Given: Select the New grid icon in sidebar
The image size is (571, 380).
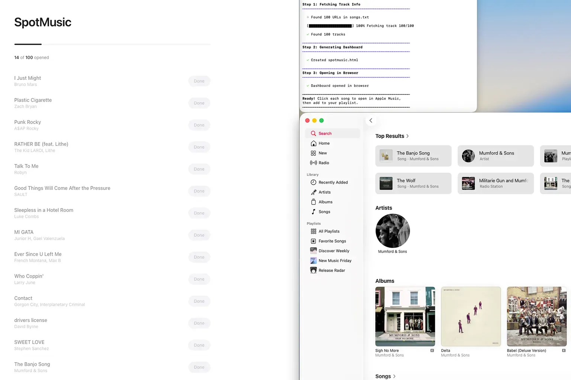Looking at the screenshot, I should pyautogui.click(x=313, y=153).
